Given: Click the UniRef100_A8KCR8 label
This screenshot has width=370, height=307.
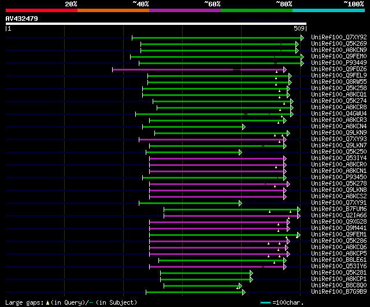Looking at the screenshot, I should pos(339,108).
